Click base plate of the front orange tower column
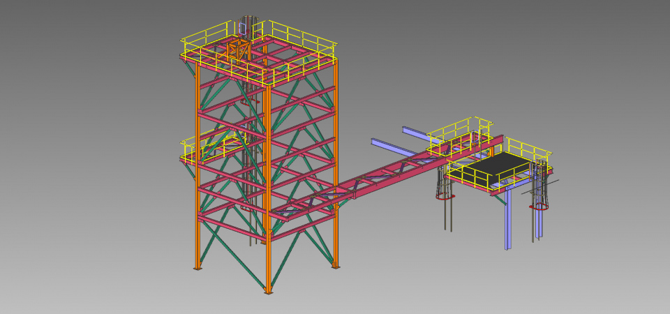Screen dimensions: 670x314 pos(268,292)
